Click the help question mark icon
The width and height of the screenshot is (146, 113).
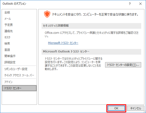[x=130, y=4]
